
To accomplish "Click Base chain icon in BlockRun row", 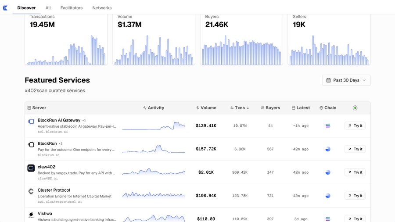I will pos(328,149).
